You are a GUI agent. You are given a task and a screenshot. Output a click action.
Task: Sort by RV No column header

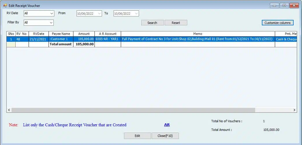pyautogui.click(x=22, y=34)
